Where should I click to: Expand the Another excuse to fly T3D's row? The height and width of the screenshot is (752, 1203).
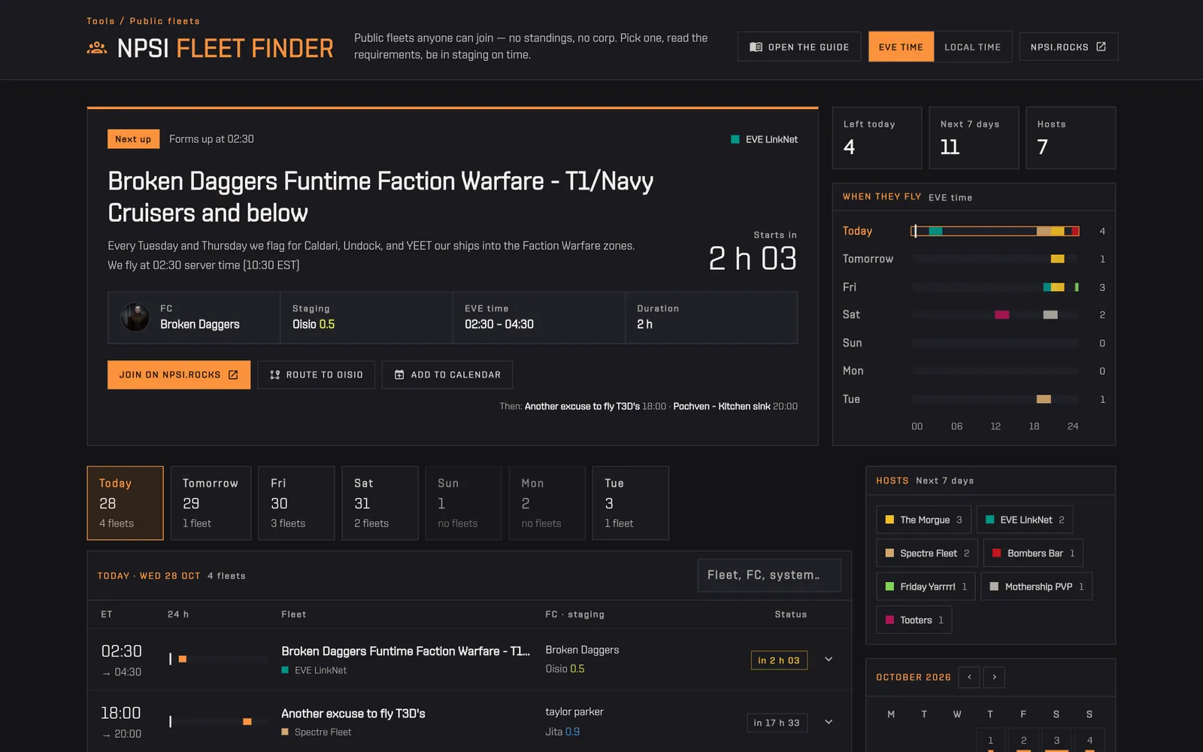tap(829, 722)
